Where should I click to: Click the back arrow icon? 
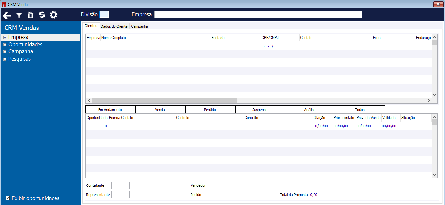click(x=7, y=15)
